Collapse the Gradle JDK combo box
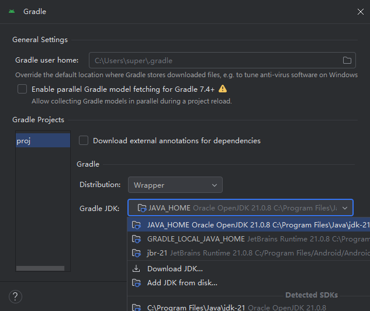 pyautogui.click(x=345, y=208)
